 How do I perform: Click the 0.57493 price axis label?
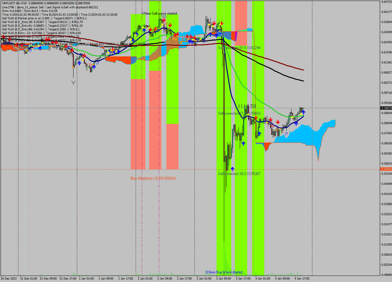[386, 133]
